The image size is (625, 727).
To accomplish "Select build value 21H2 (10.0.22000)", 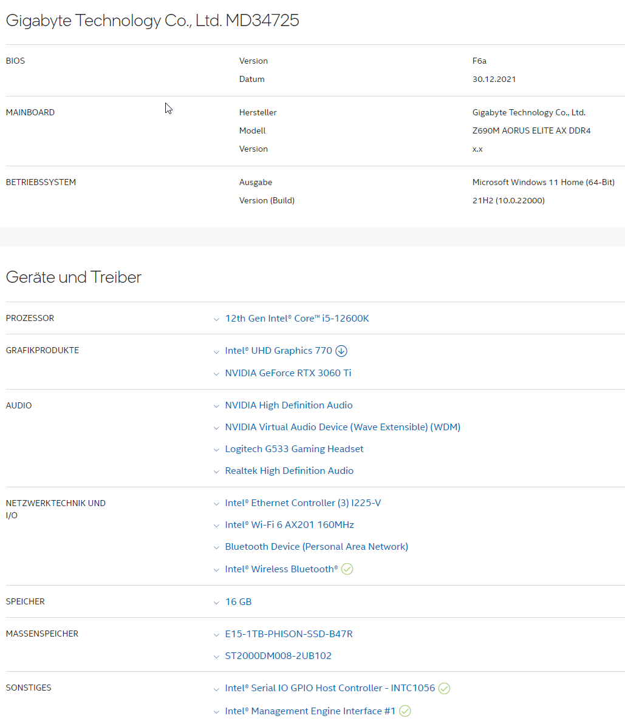I will click(x=508, y=200).
